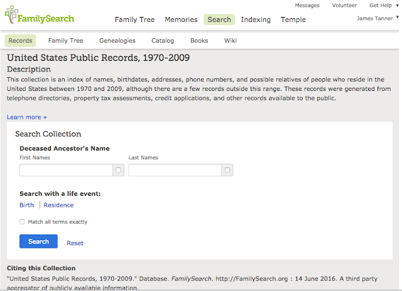Focus the Last Names input field
This screenshot has width=402, height=291.
[x=175, y=170]
